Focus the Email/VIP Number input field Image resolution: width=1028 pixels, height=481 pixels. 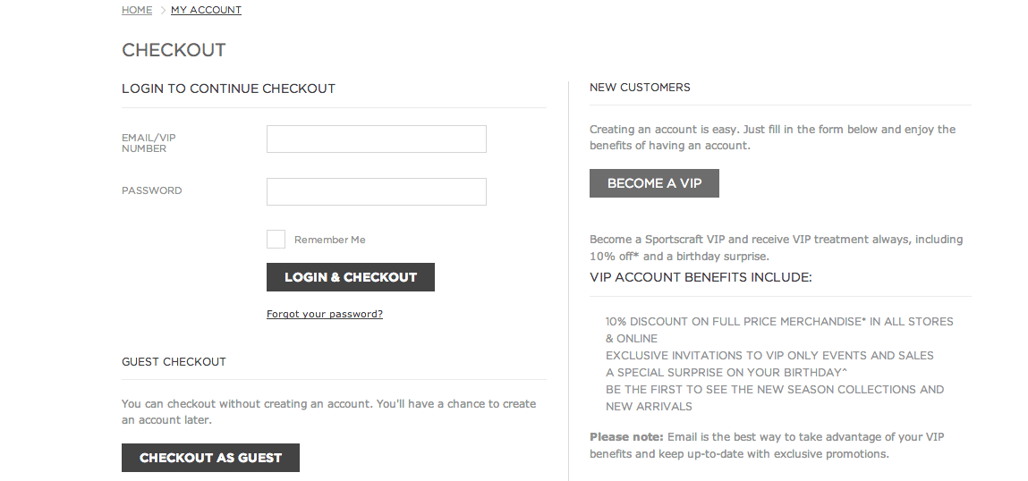[x=376, y=139]
